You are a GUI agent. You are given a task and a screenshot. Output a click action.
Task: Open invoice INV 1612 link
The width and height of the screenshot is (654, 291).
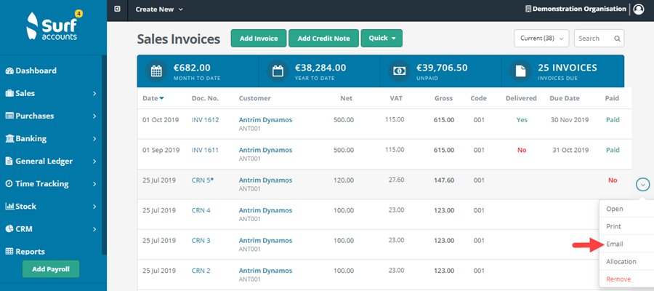coord(203,119)
